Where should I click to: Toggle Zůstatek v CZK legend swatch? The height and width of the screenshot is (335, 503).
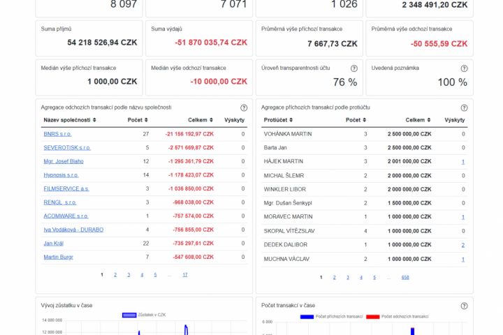click(129, 315)
